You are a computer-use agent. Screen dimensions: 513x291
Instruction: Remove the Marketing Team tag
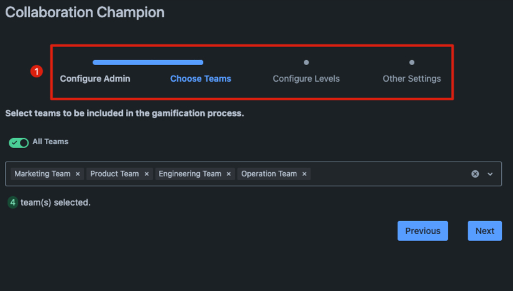(x=78, y=174)
